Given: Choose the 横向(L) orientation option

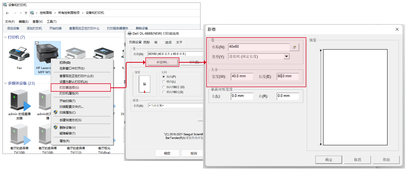Looking at the screenshot, I should click(164, 82).
